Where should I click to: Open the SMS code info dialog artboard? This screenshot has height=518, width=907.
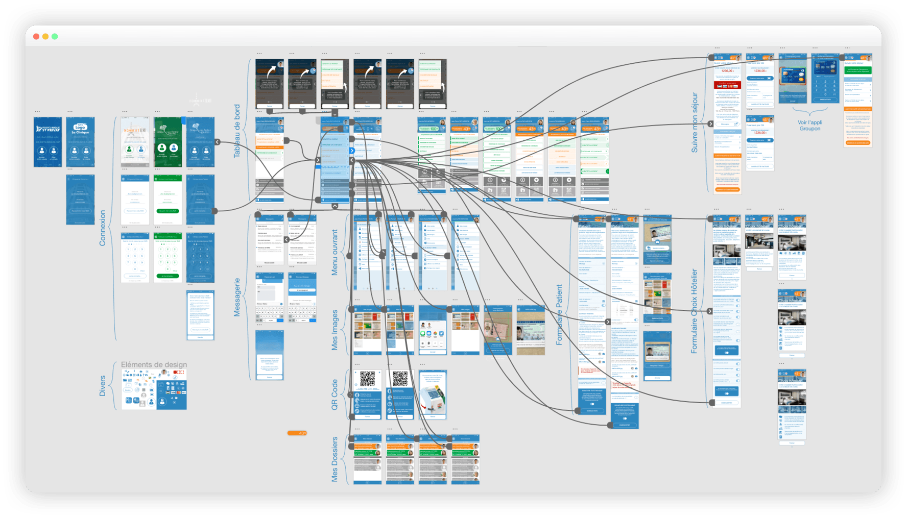200,315
